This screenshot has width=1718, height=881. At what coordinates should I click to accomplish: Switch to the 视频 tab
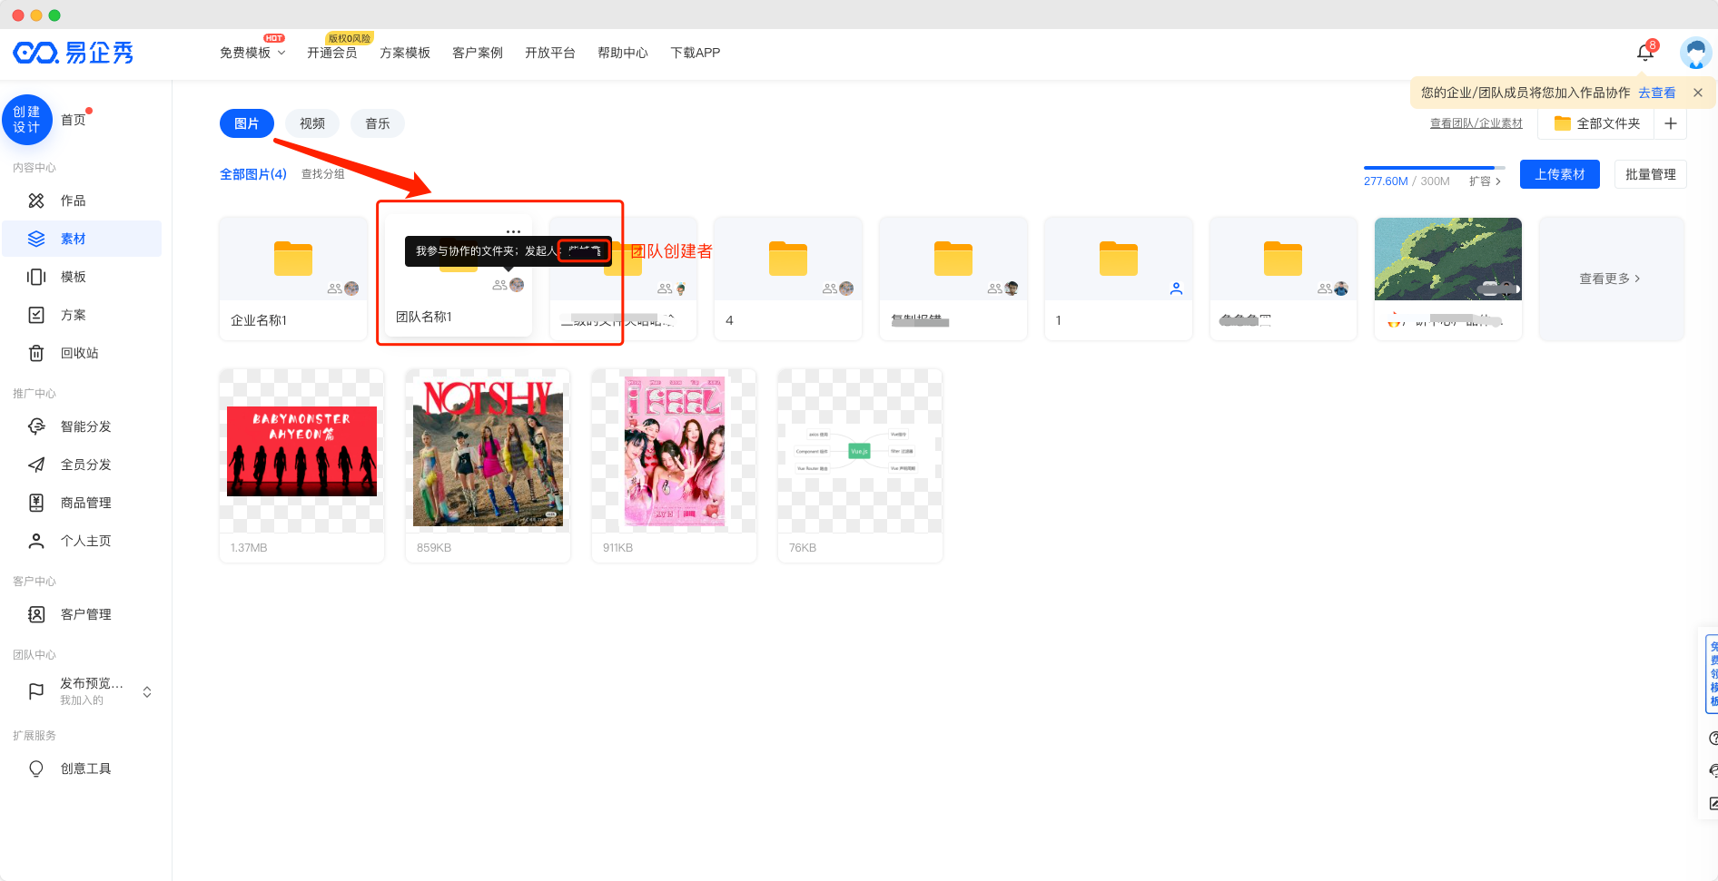(312, 123)
